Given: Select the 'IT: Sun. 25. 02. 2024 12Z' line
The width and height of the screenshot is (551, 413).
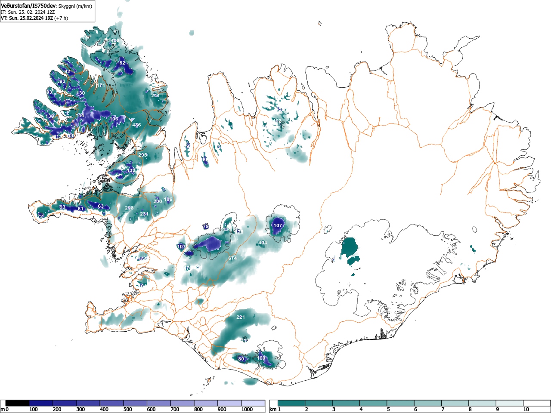Looking at the screenshot, I should pyautogui.click(x=28, y=12).
